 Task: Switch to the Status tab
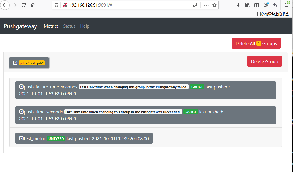pyautogui.click(x=69, y=26)
